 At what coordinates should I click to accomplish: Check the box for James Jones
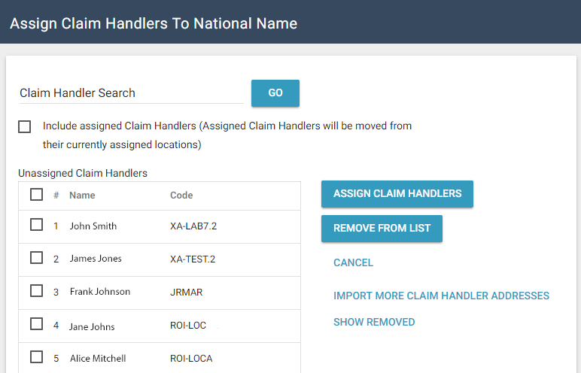[36, 257]
